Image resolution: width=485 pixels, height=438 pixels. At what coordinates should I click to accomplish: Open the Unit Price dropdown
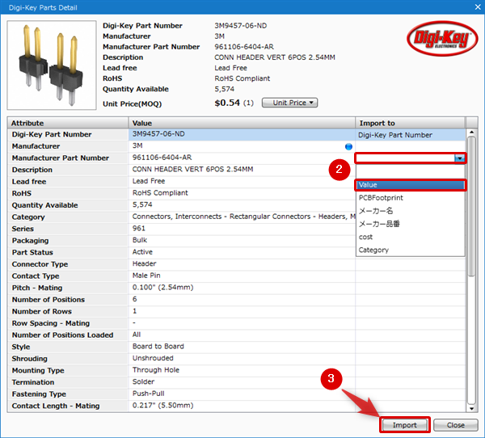pos(290,103)
